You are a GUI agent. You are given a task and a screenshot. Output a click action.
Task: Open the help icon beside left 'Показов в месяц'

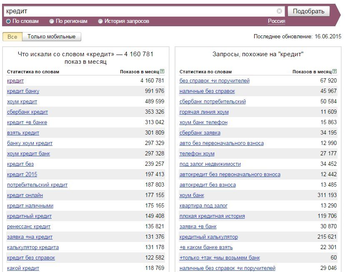tap(162, 71)
